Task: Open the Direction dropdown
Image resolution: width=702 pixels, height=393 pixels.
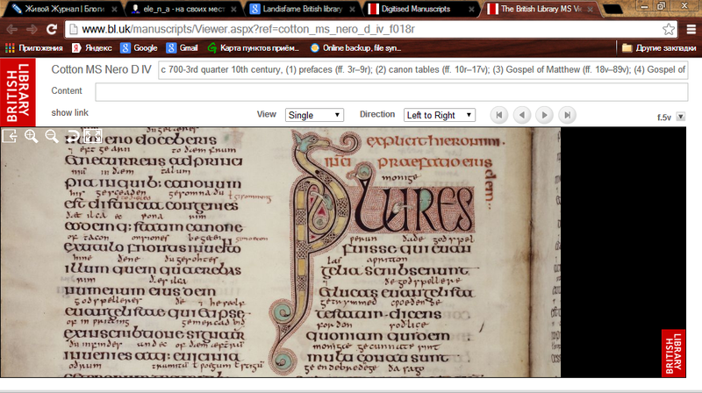Action: point(440,115)
